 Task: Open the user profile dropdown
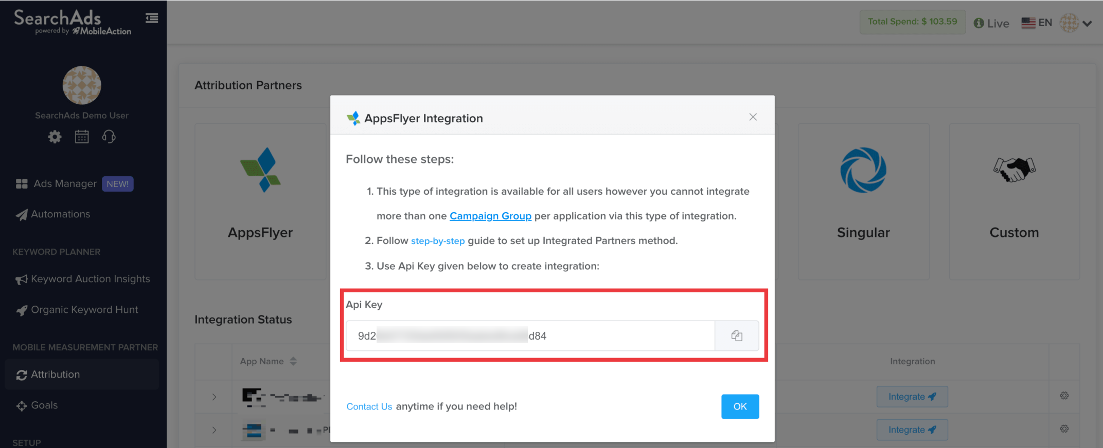click(x=1076, y=23)
